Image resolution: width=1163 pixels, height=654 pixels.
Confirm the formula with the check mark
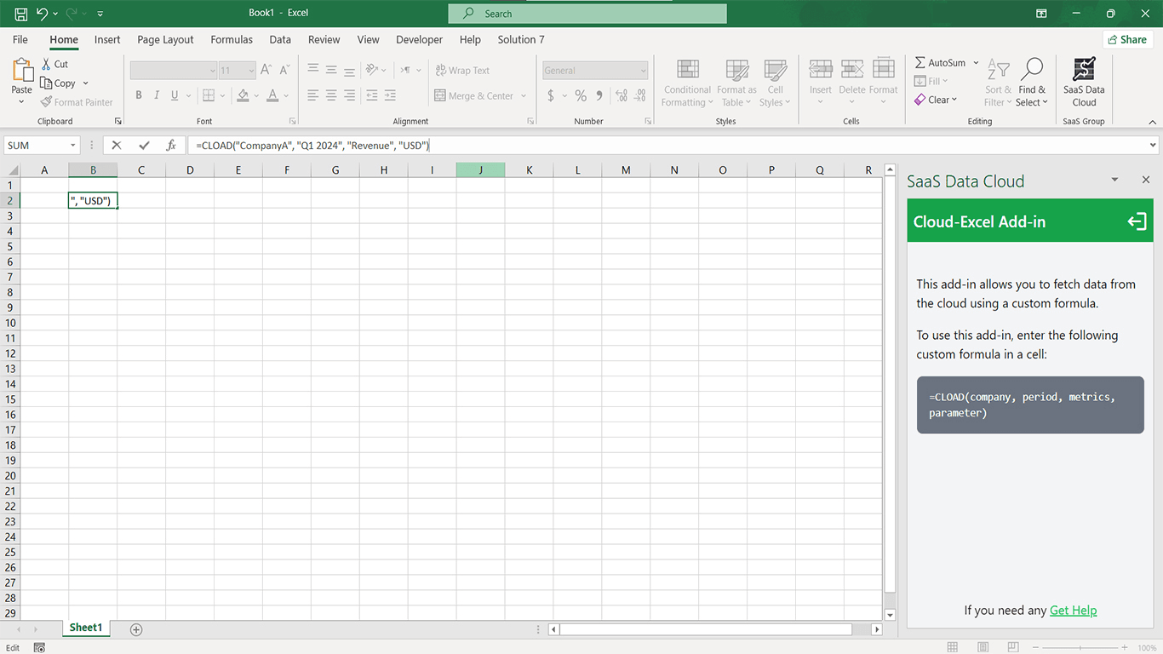(x=144, y=146)
